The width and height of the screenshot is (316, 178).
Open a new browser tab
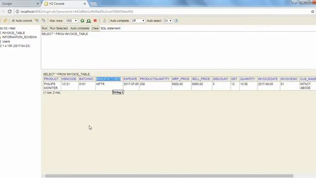point(93,3)
